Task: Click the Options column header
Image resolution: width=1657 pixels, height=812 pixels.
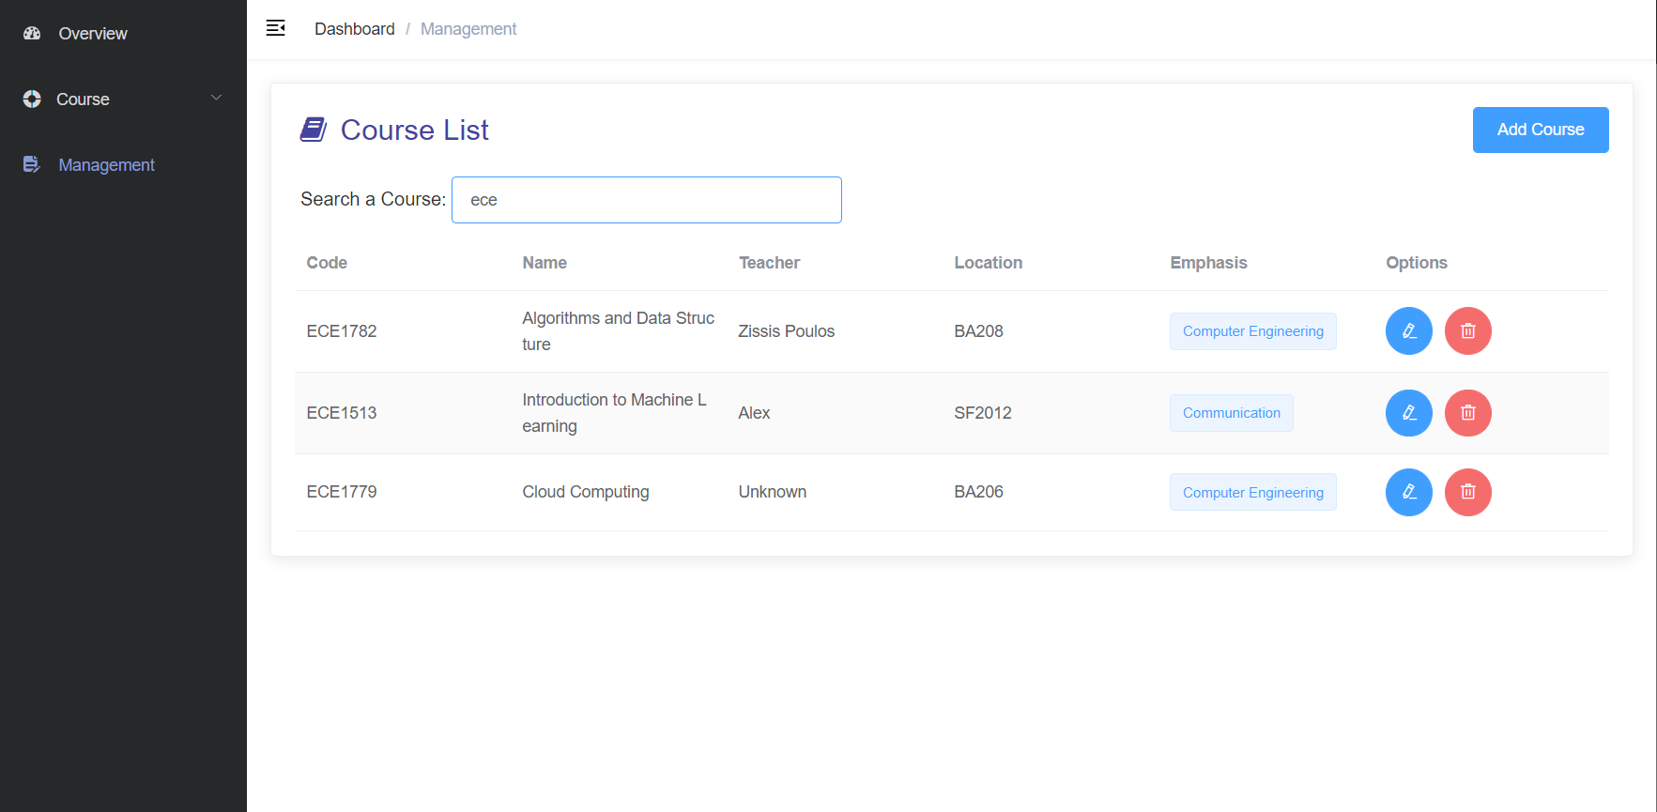Action: coord(1417,263)
